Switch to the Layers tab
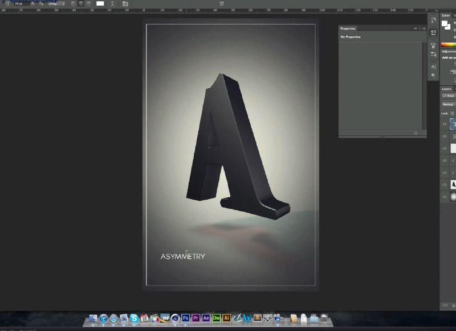Screen dimensions: 456x331 coord(446,89)
